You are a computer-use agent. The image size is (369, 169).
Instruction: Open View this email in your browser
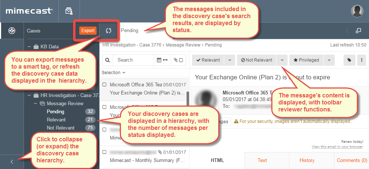click(337, 146)
